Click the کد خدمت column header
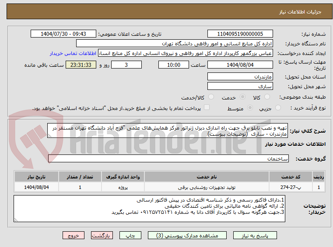This screenshot has width=333, height=247. [x=291, y=177]
